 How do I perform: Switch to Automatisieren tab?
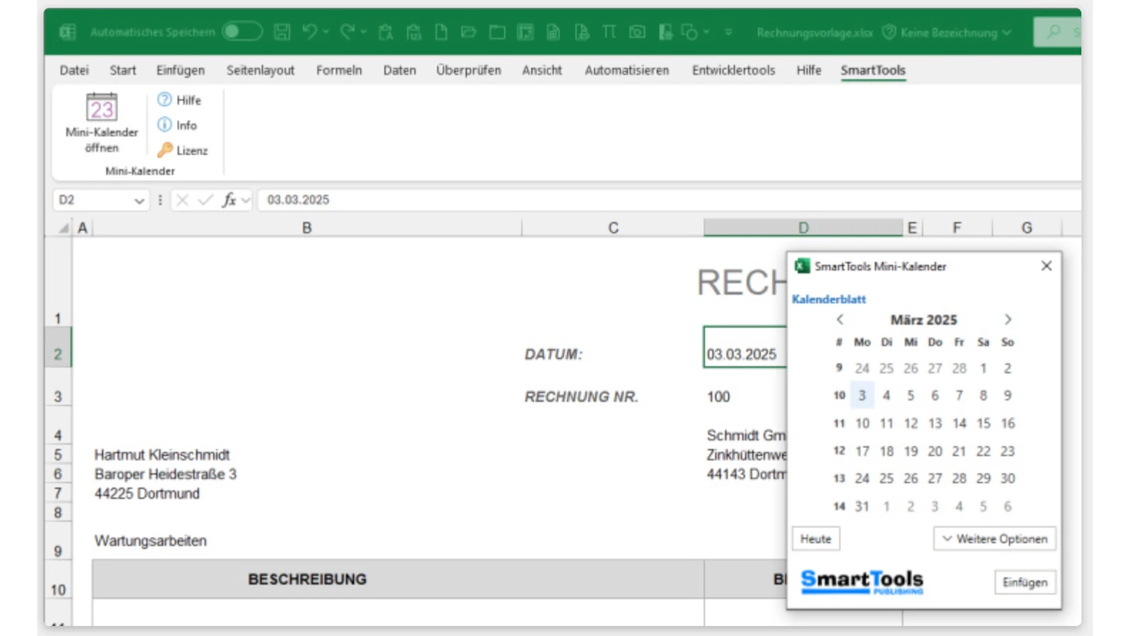click(x=627, y=70)
